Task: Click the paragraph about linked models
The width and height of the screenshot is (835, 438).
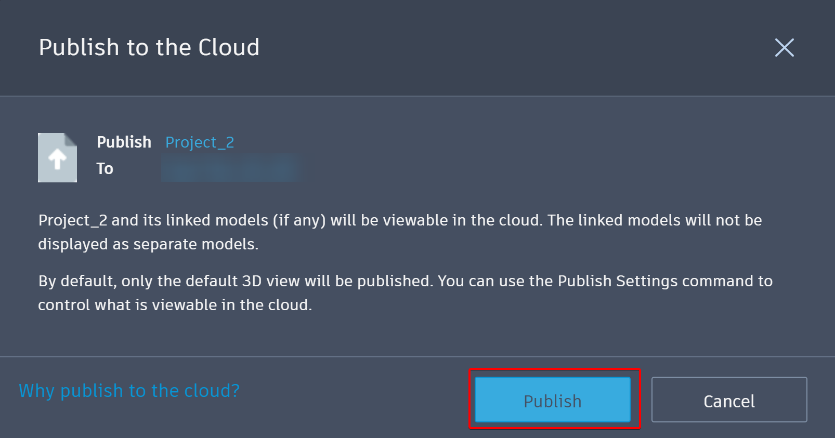Action: [x=399, y=232]
